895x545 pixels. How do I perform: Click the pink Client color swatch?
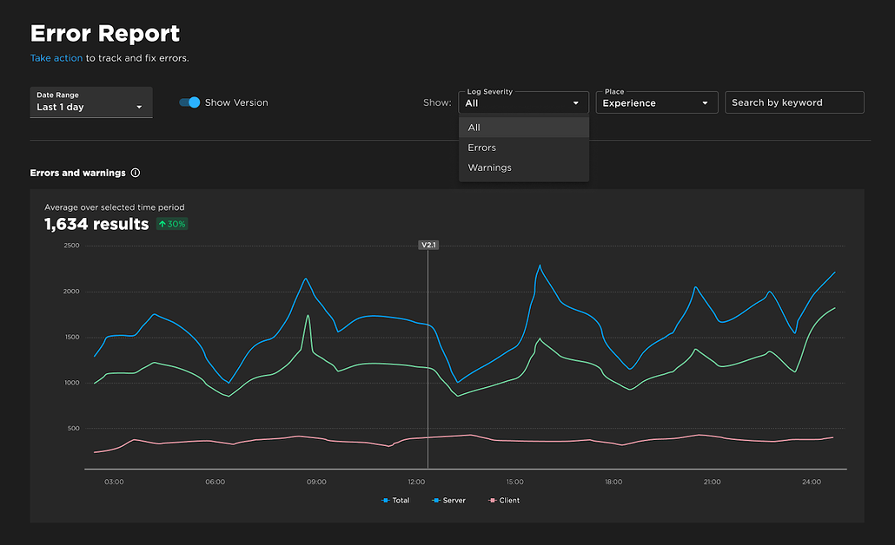point(494,500)
